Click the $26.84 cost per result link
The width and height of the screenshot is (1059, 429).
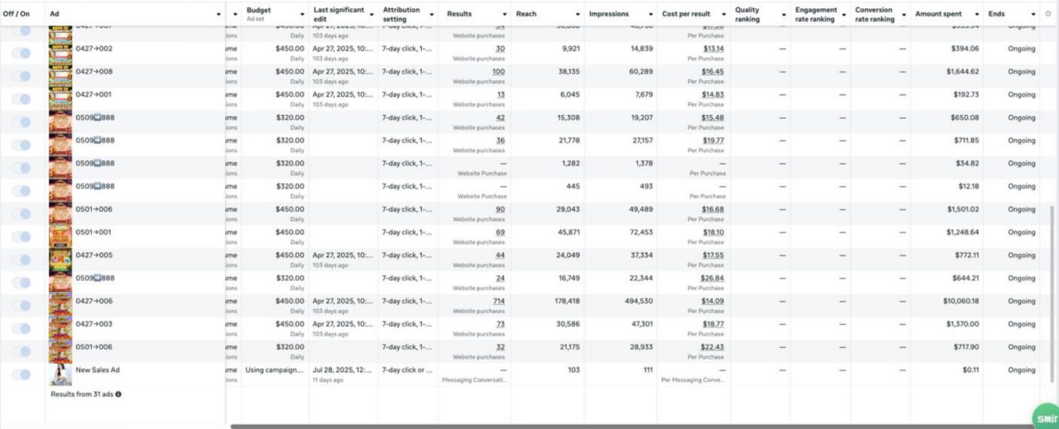pos(712,279)
